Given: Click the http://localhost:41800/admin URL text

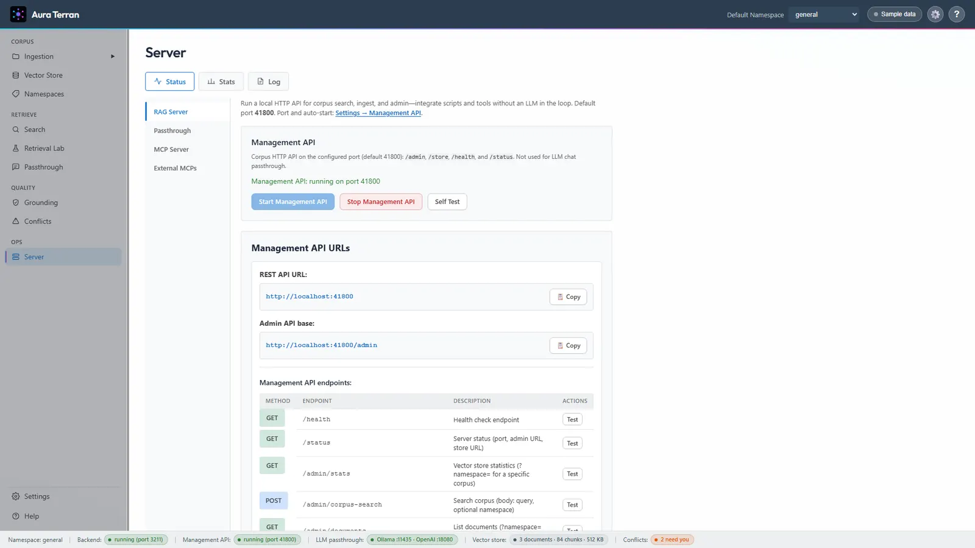Looking at the screenshot, I should 321,345.
